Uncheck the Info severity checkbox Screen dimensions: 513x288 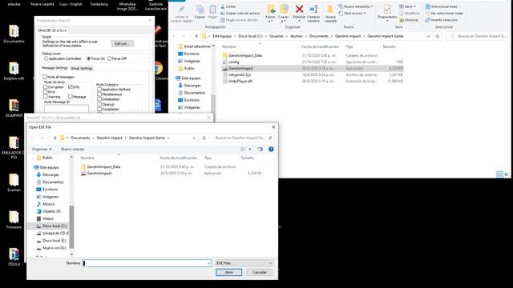click(x=71, y=87)
